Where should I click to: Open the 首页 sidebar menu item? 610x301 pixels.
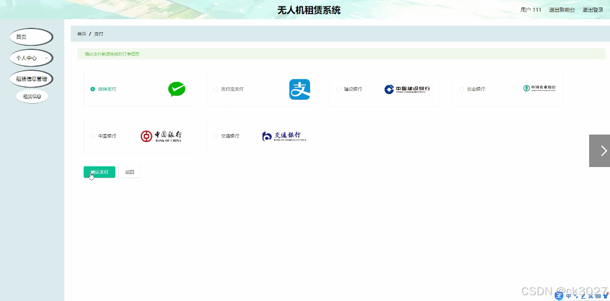pyautogui.click(x=31, y=37)
